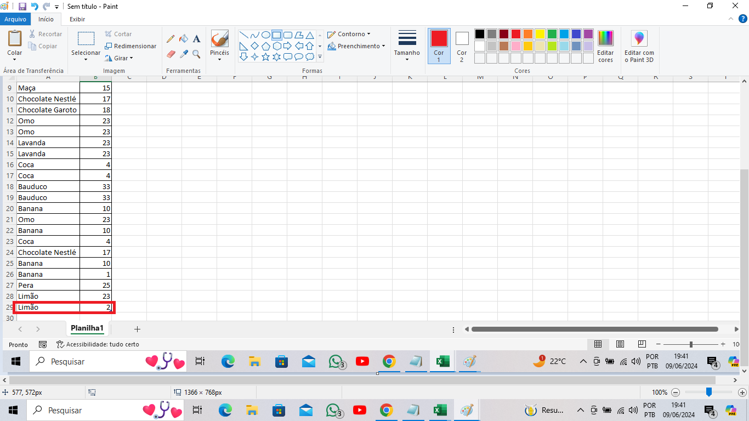The width and height of the screenshot is (749, 421).
Task: Choose the Up arrow shape
Action: (x=310, y=45)
